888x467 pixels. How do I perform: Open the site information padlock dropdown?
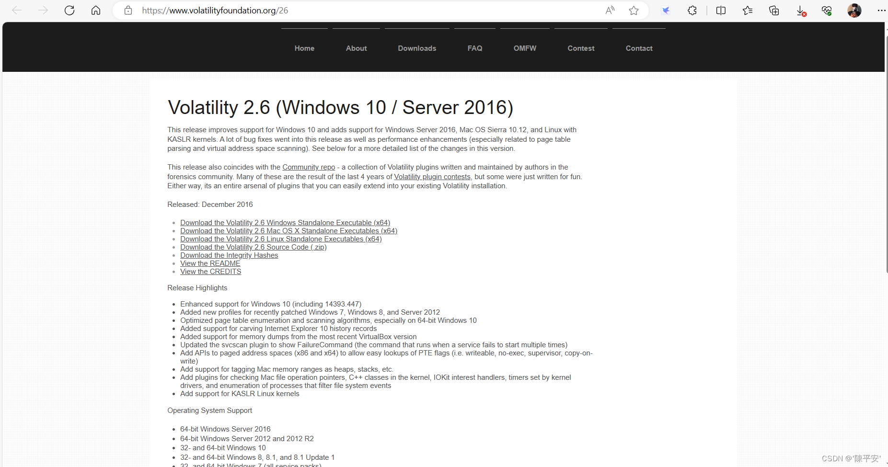pos(127,10)
